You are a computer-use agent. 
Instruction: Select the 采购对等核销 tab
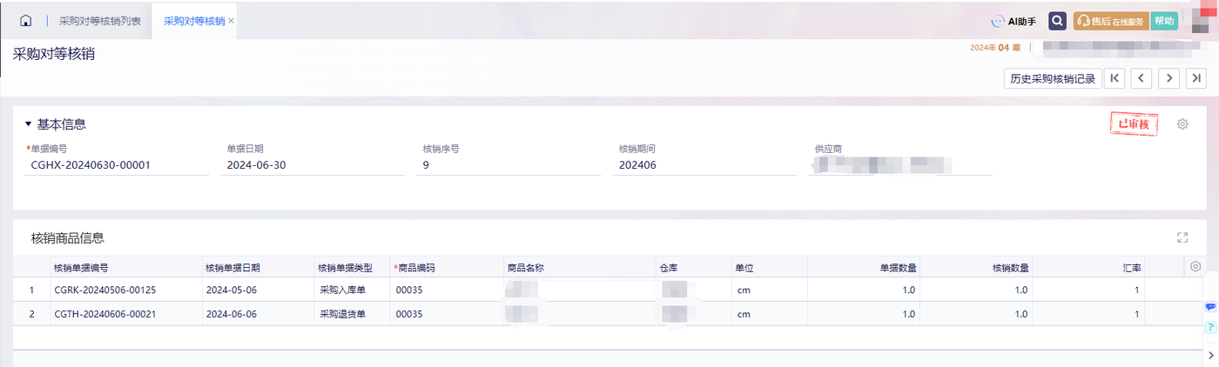[x=193, y=21]
